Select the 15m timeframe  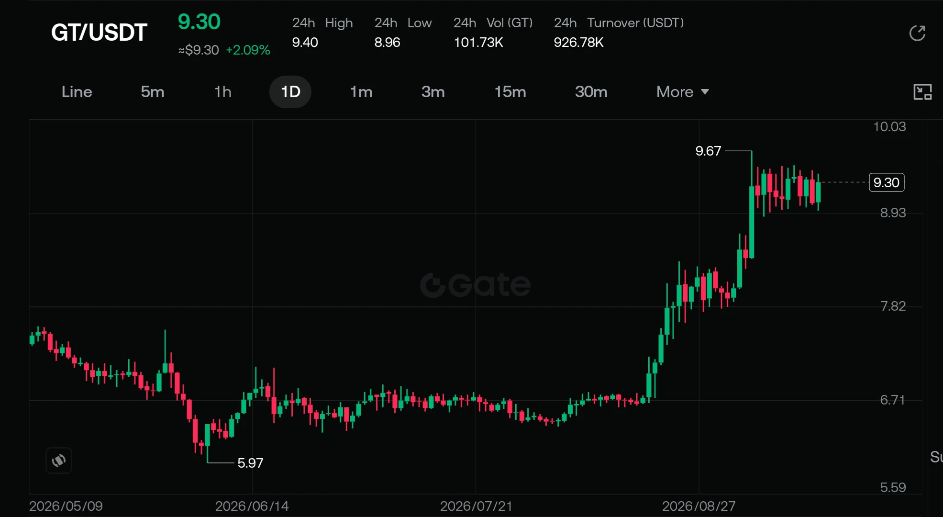click(x=510, y=91)
